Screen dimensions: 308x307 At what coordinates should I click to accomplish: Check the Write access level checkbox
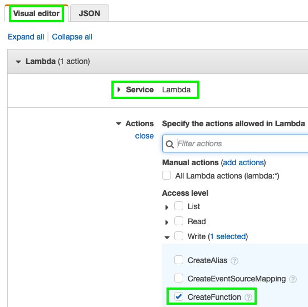pyautogui.click(x=179, y=236)
